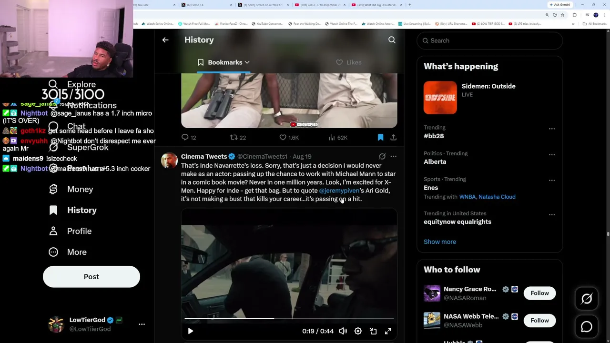Go back using the History back arrow
The width and height of the screenshot is (610, 343).
165,40
